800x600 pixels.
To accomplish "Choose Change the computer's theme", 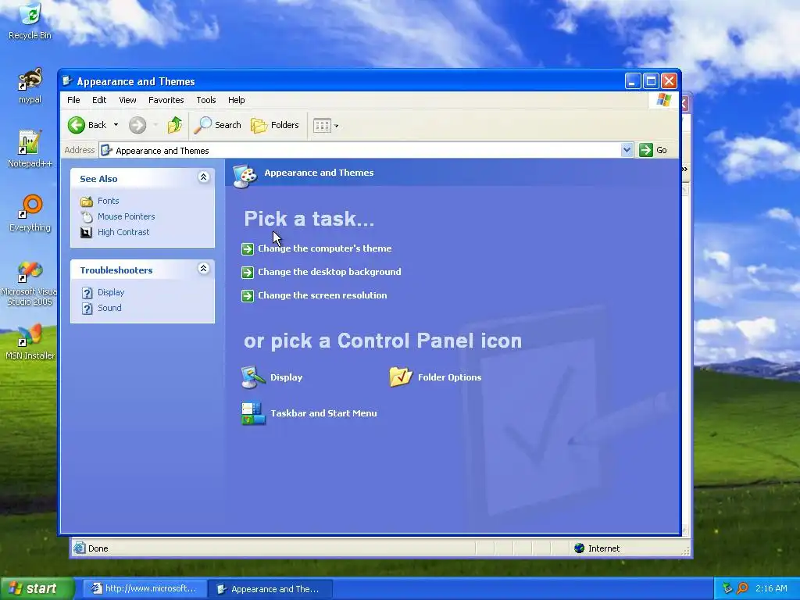I will tap(324, 248).
